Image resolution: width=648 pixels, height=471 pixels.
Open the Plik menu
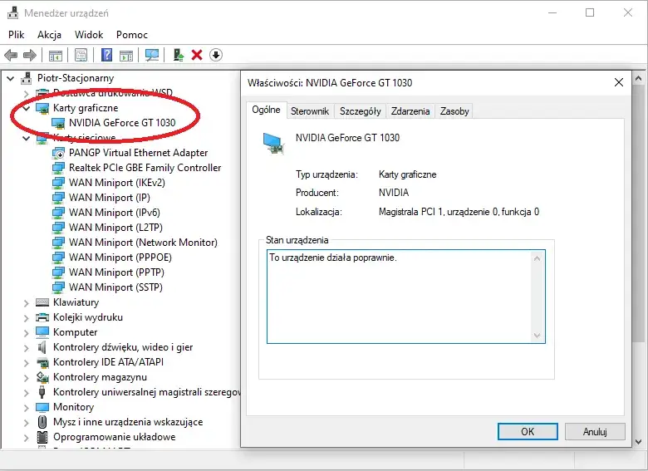pyautogui.click(x=16, y=35)
